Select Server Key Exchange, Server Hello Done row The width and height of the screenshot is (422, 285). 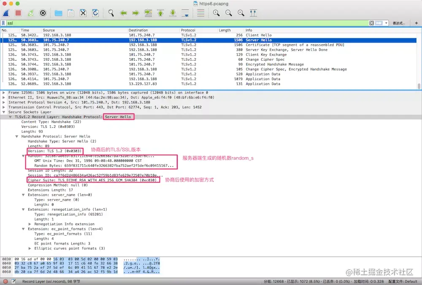click(x=209, y=50)
